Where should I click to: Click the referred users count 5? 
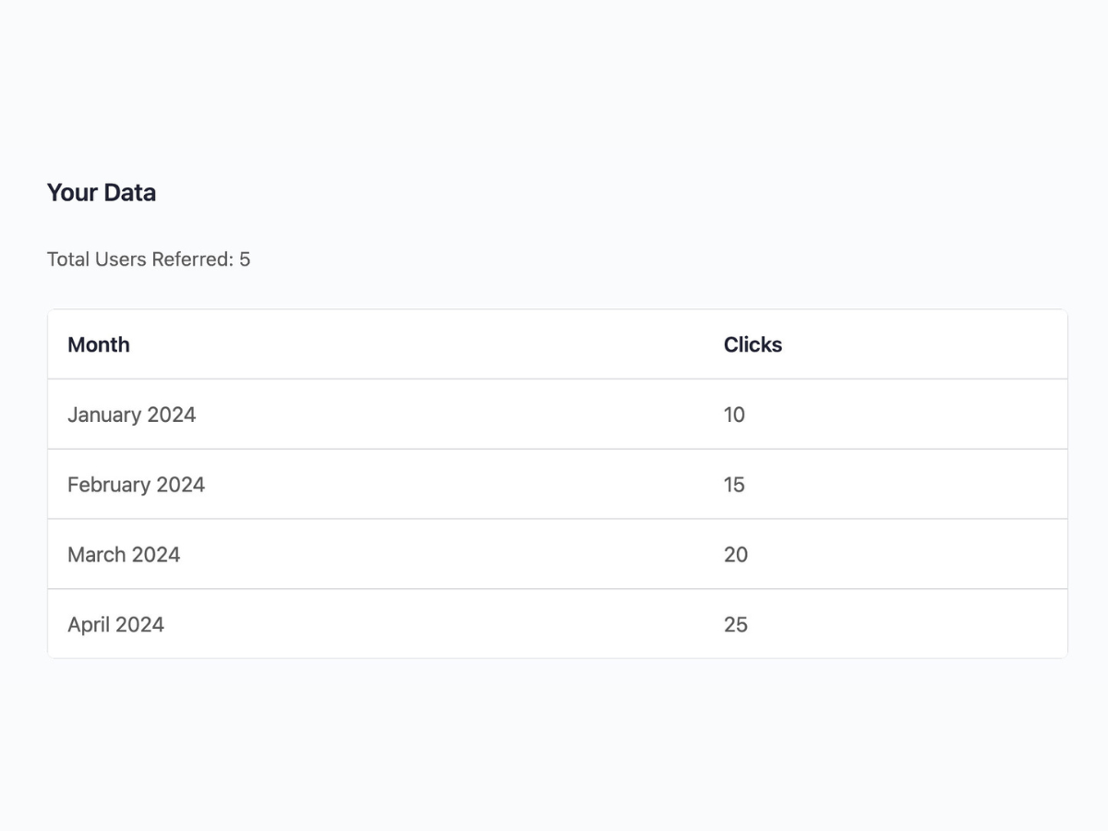246,259
